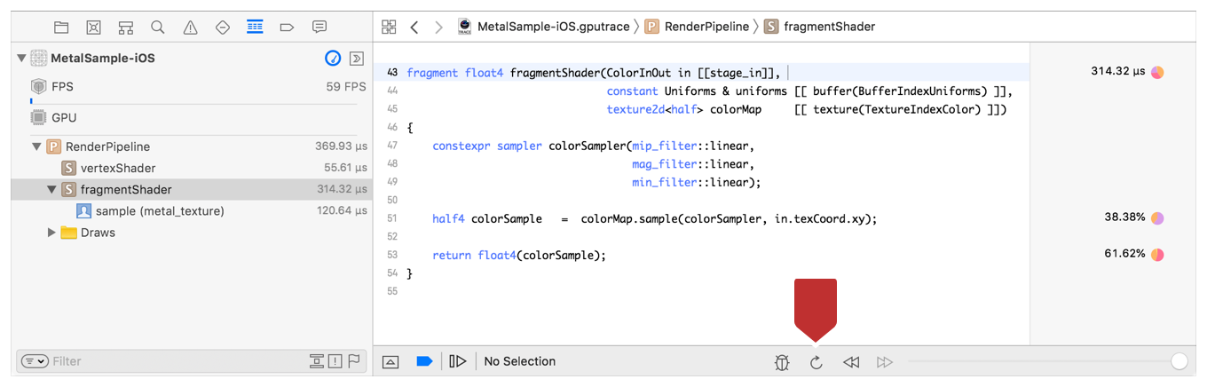Select the vertexShader row
The width and height of the screenshot is (1207, 387).
pyautogui.click(x=192, y=168)
